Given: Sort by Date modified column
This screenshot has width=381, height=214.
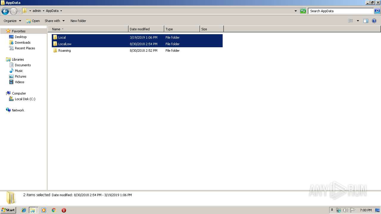Looking at the screenshot, I should [146, 29].
